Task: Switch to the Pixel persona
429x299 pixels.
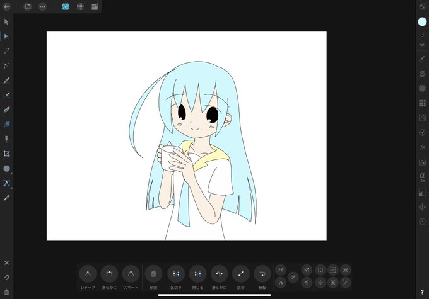Action: click(x=80, y=6)
